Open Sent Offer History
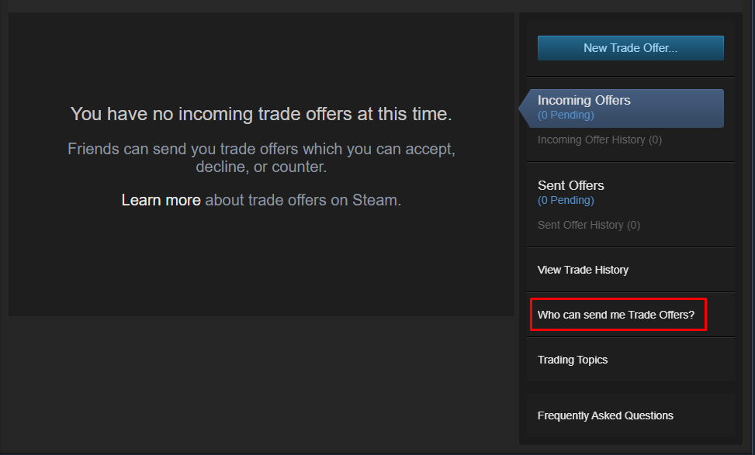Image resolution: width=755 pixels, height=455 pixels. click(588, 226)
